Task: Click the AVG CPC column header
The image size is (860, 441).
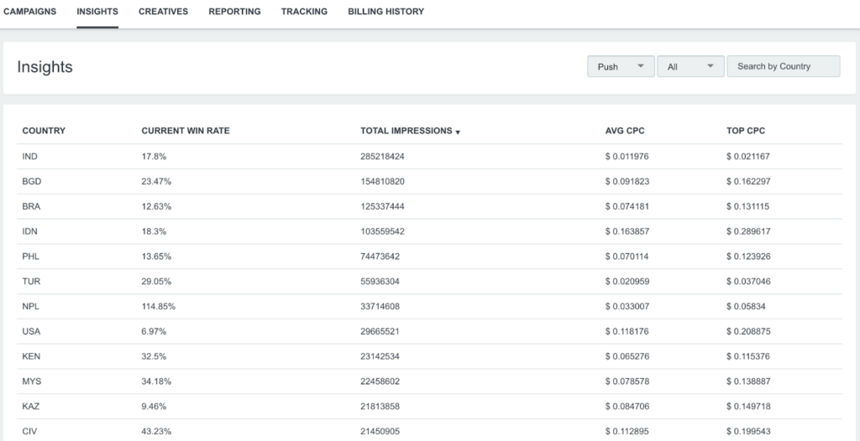Action: 625,131
